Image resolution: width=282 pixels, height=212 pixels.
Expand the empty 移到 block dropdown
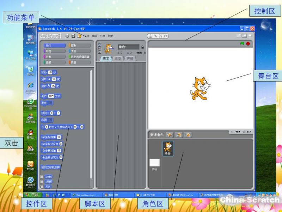tap(50, 120)
